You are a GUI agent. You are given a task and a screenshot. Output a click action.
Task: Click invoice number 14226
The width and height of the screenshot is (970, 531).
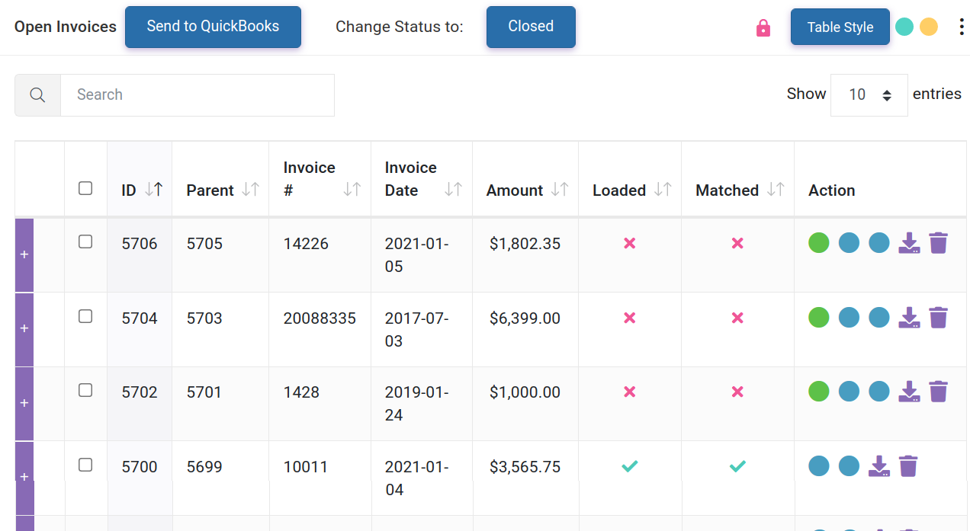pos(306,244)
